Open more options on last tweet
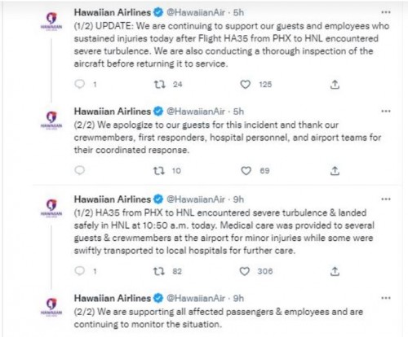 (386, 298)
